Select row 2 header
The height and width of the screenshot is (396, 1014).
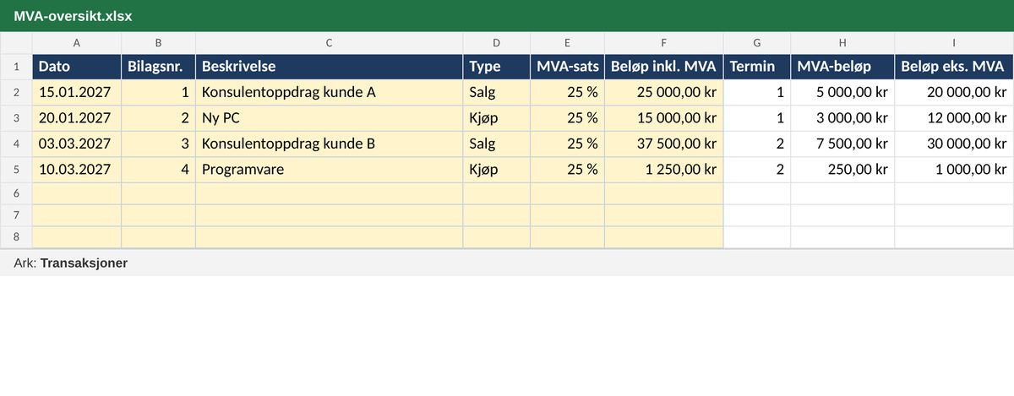pos(16,93)
